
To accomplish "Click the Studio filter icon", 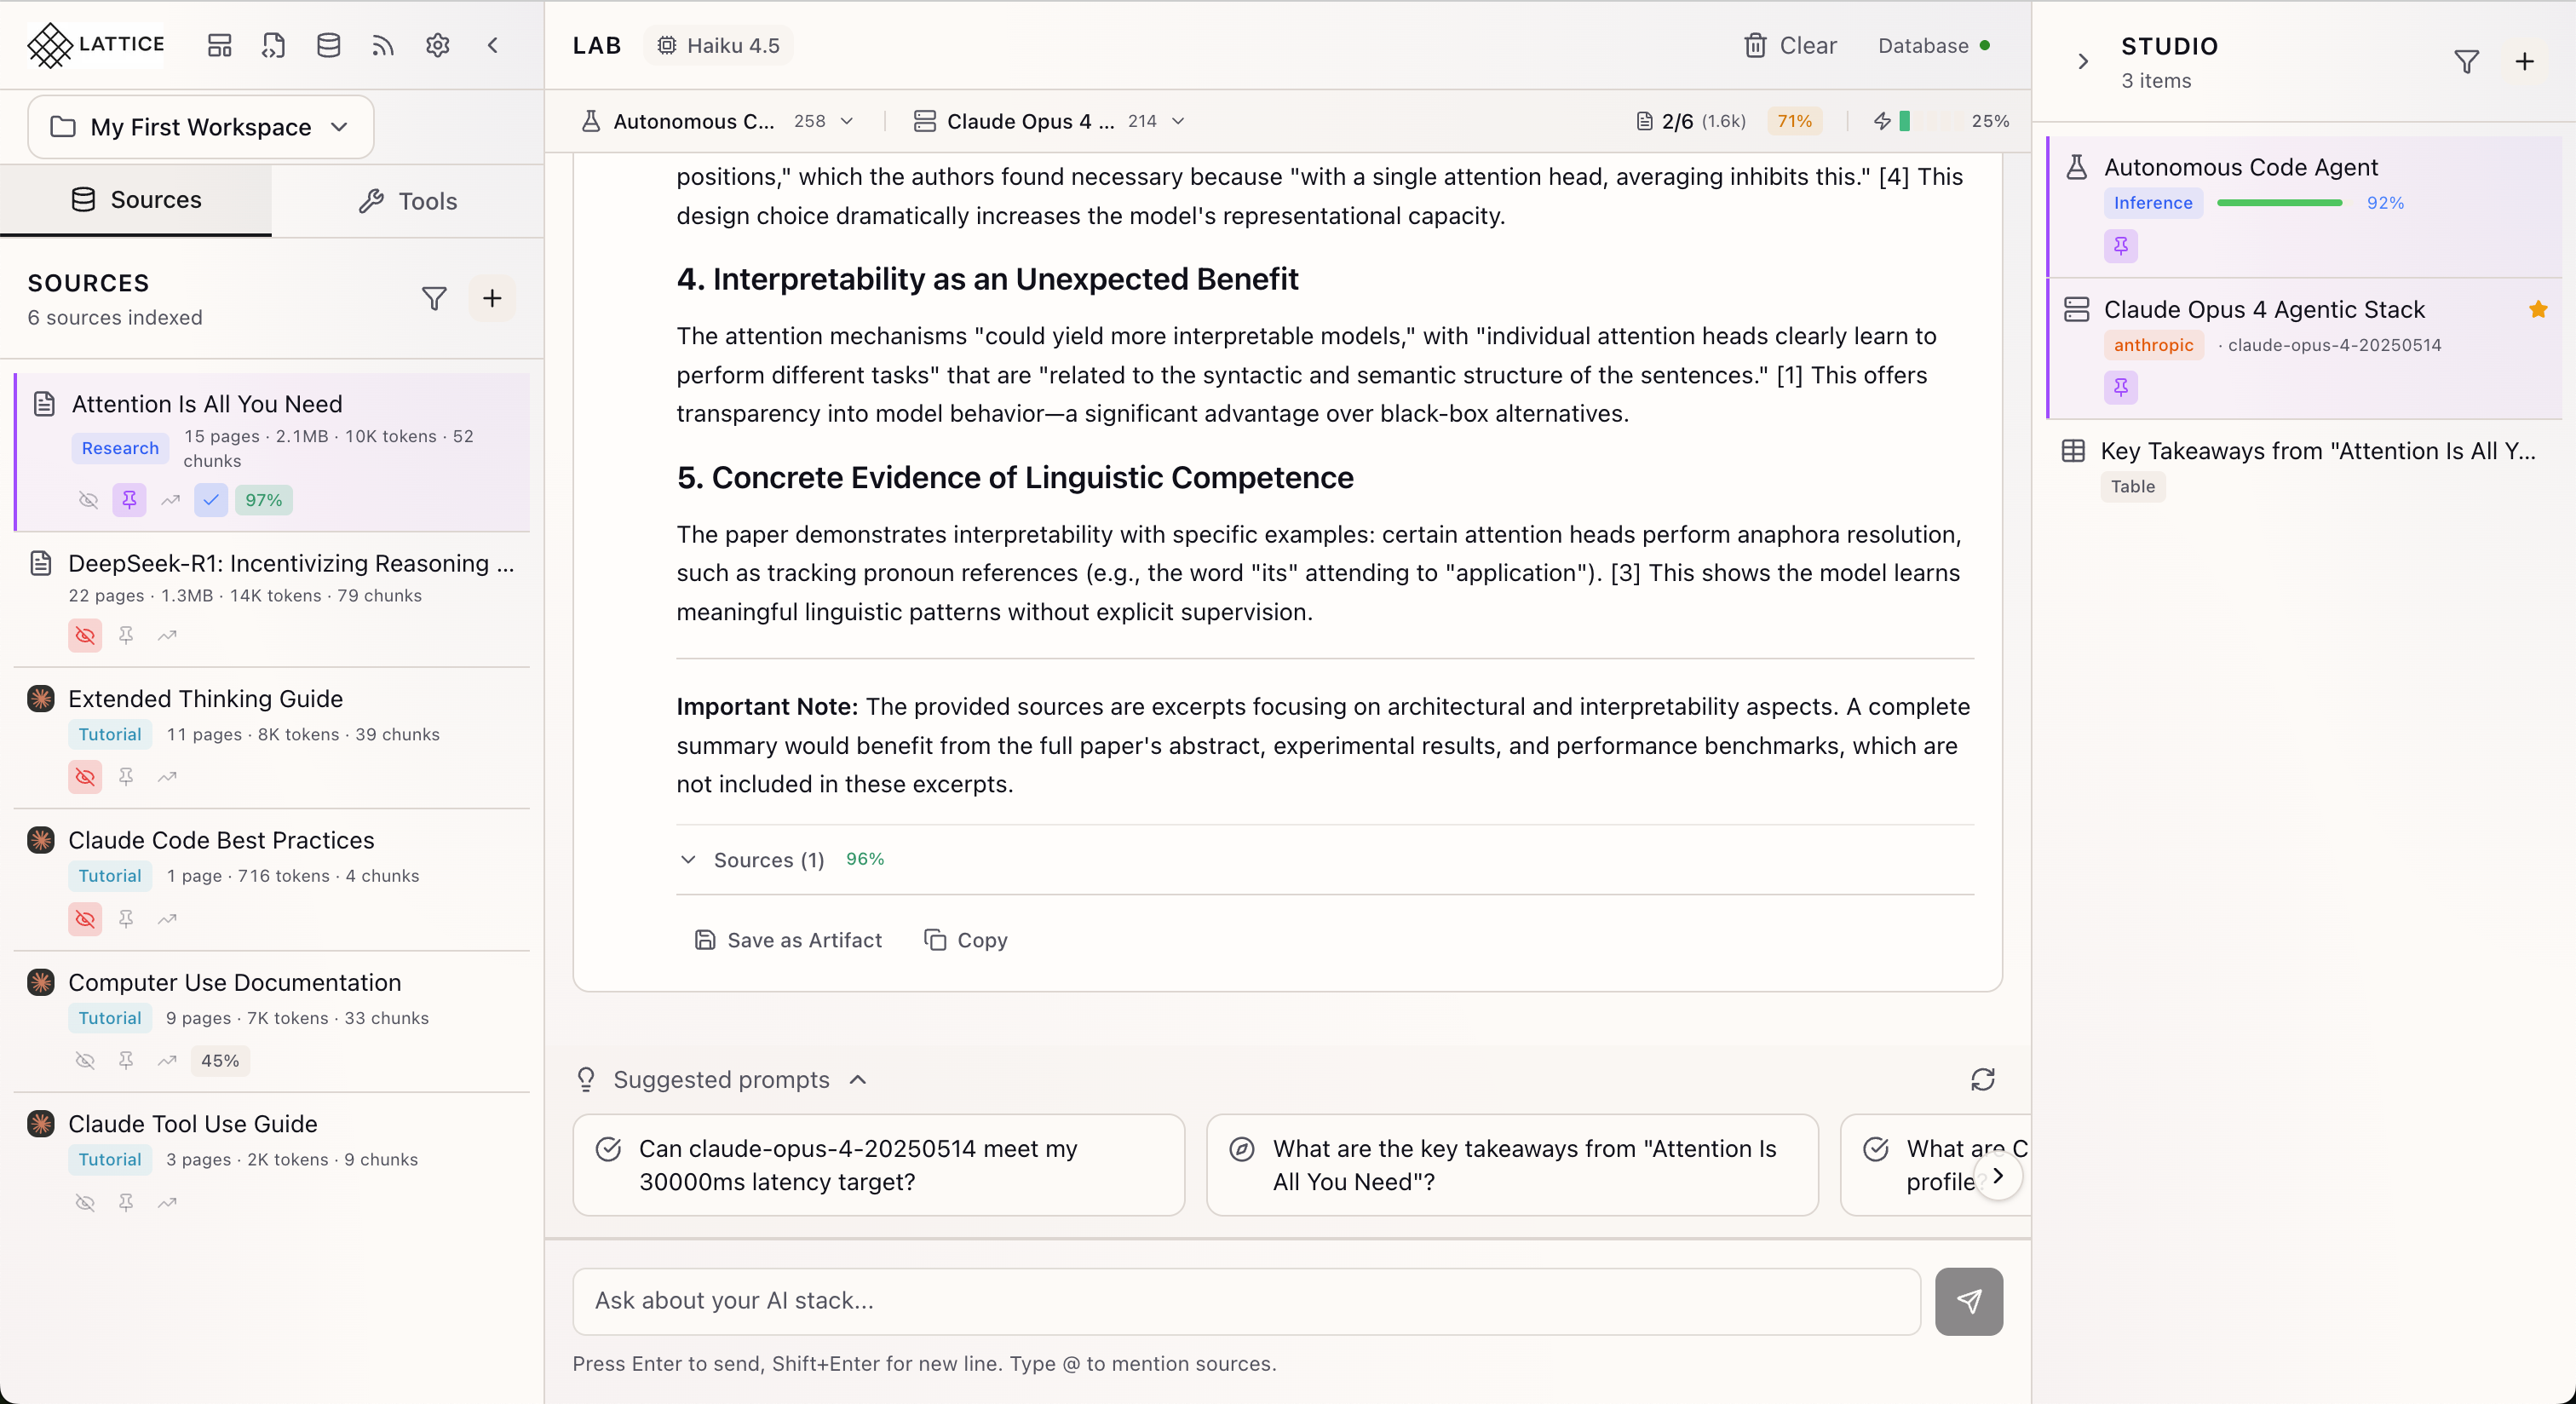I will [x=2466, y=62].
